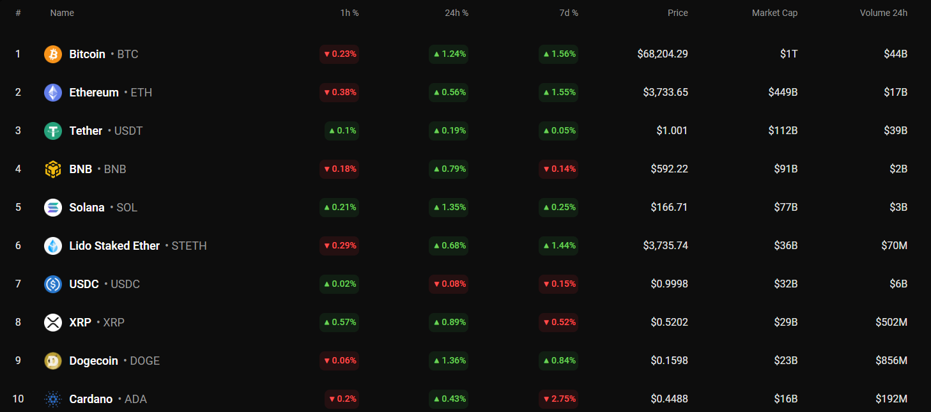Click the Tether logo icon
931x412 pixels.
point(52,131)
